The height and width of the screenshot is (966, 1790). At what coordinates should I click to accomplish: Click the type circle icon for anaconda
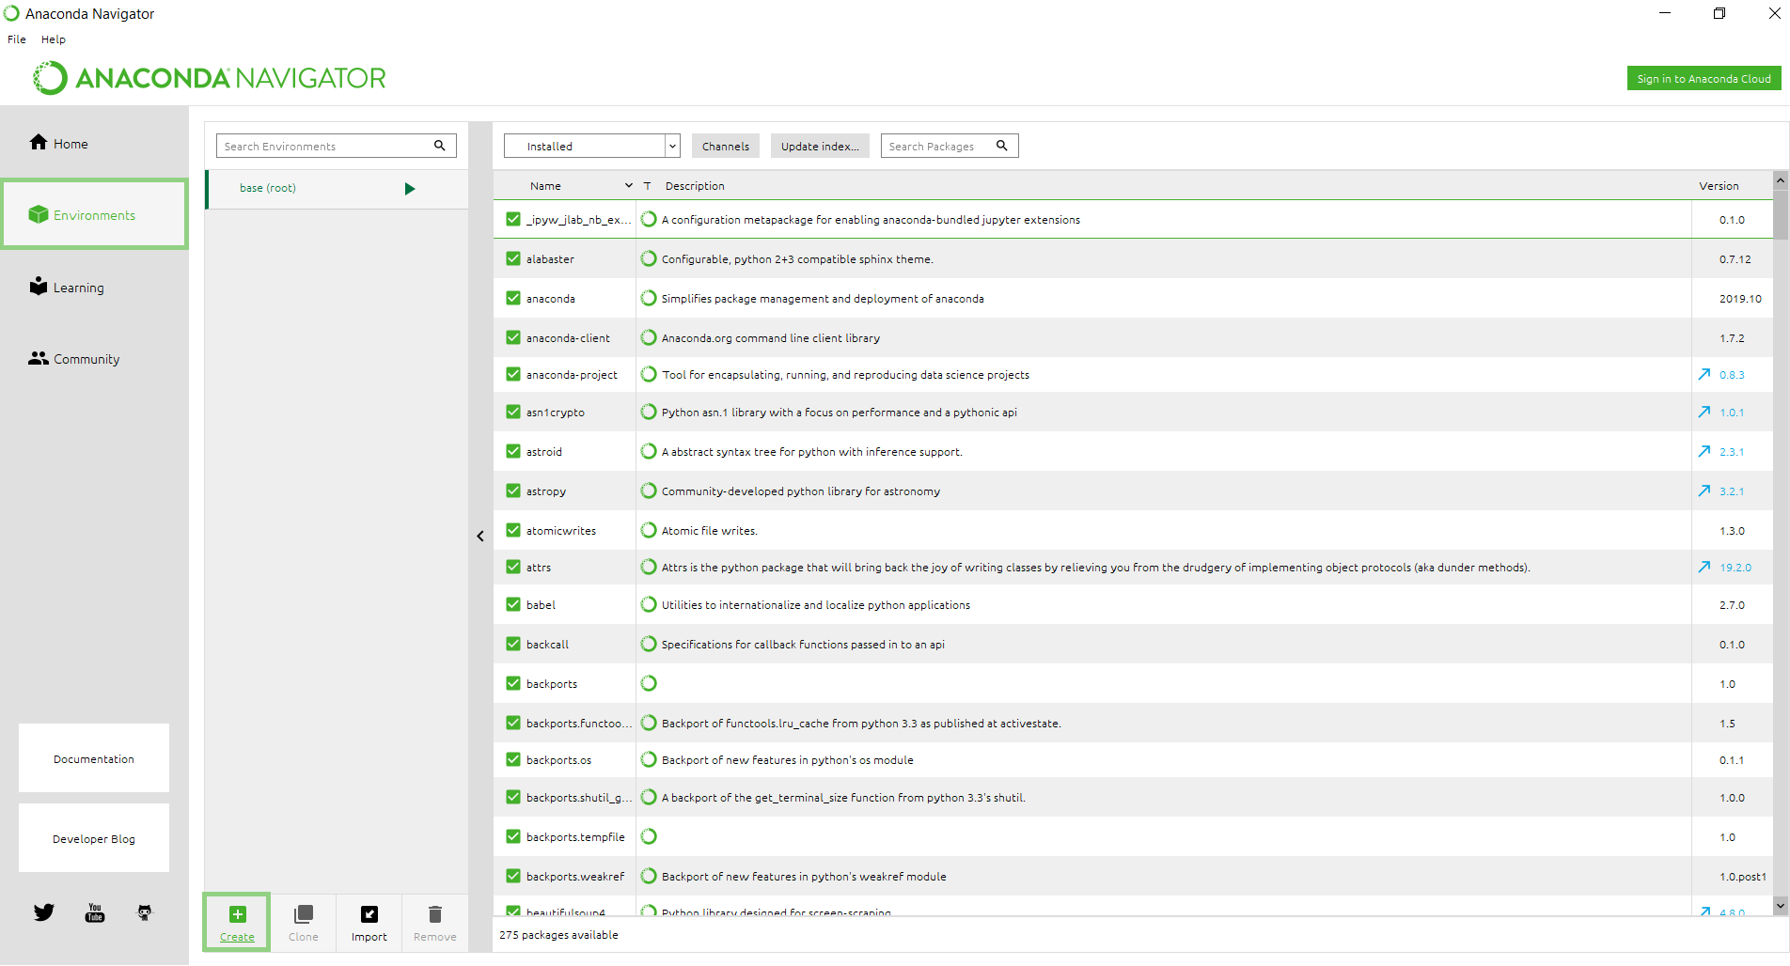(x=649, y=298)
